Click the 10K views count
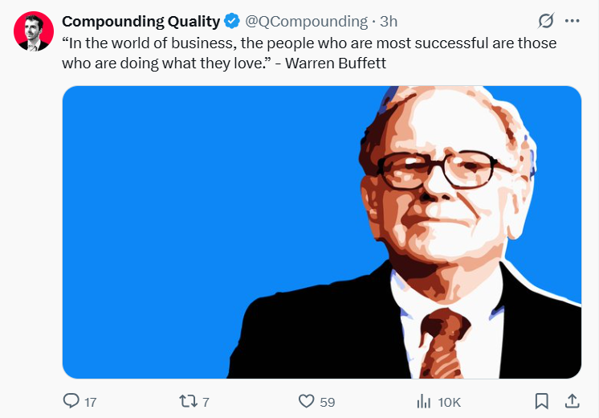 pyautogui.click(x=450, y=402)
